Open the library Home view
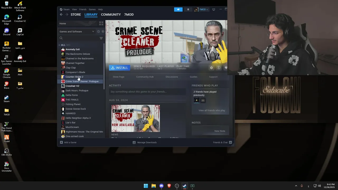Image resolution: width=338 pixels, height=190 pixels. click(78, 23)
